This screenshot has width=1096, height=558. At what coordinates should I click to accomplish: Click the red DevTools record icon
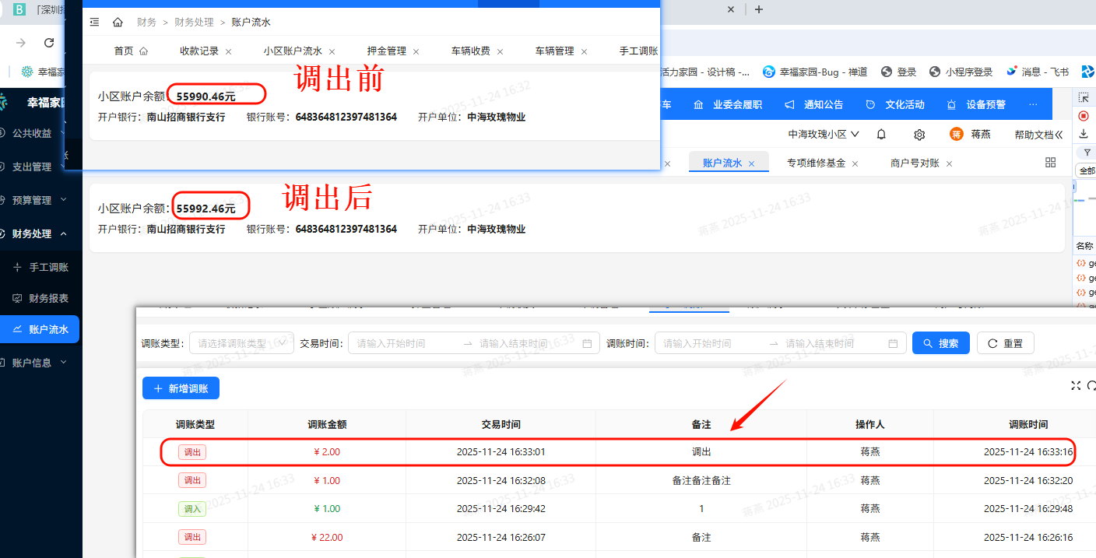coord(1084,116)
